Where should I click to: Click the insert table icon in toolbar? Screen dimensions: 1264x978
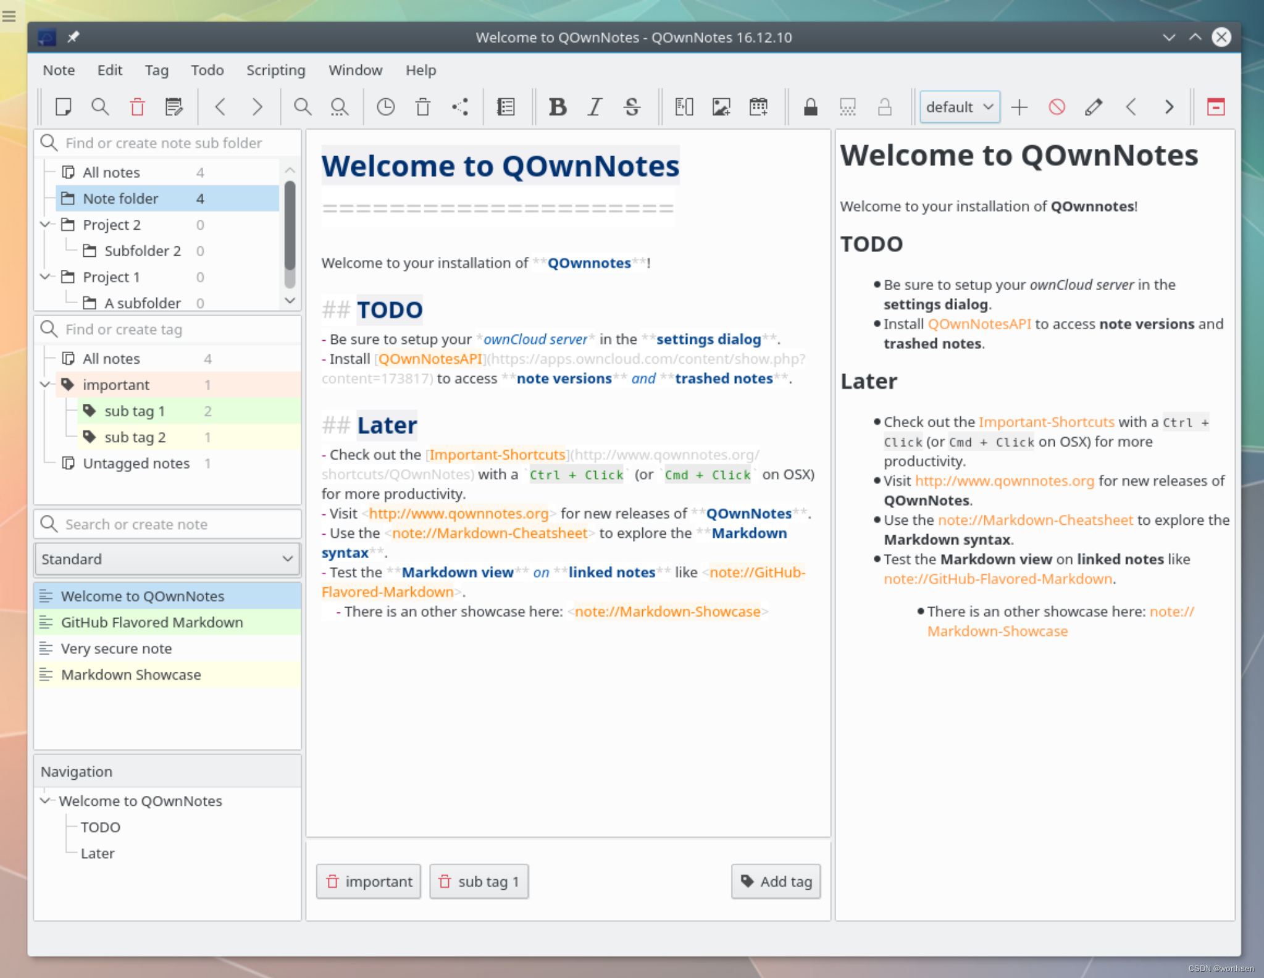click(x=760, y=106)
